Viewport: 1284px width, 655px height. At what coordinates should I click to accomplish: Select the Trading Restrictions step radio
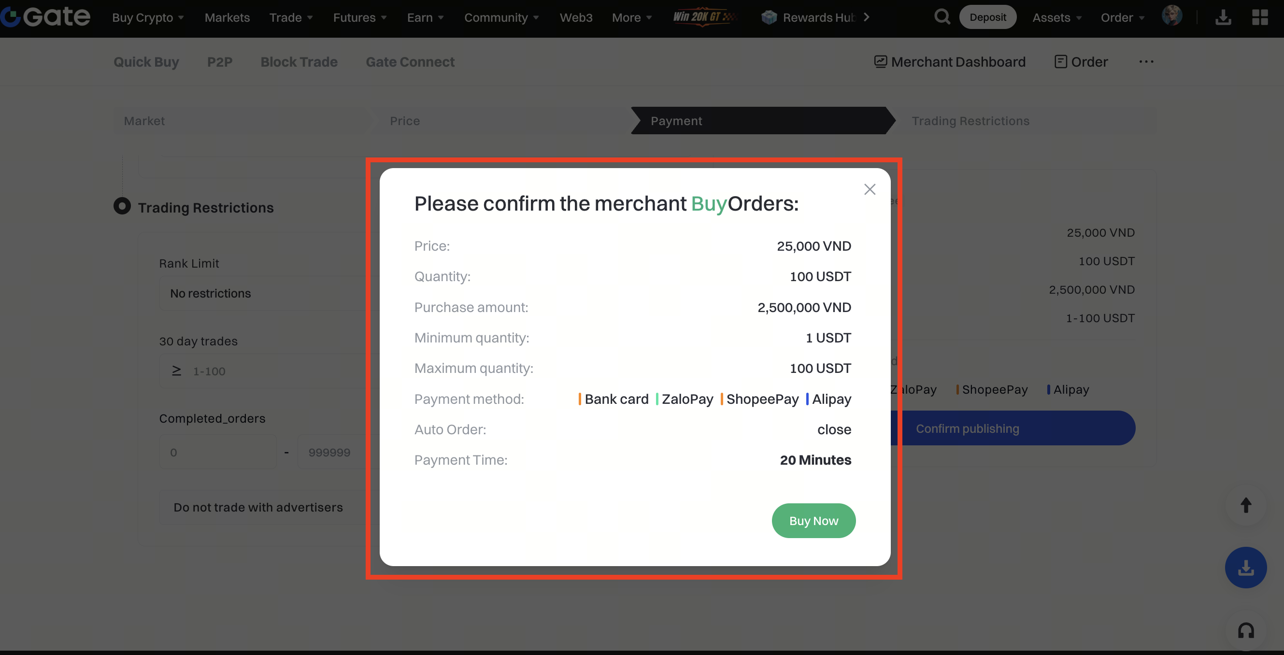[x=122, y=206]
